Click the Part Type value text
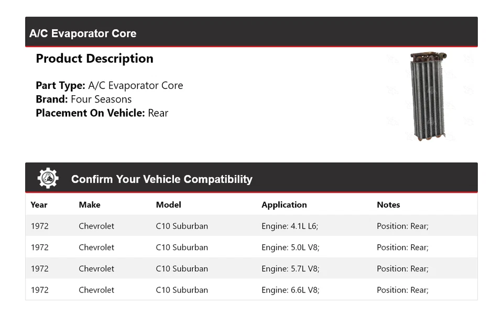The image size is (503, 317). [136, 86]
